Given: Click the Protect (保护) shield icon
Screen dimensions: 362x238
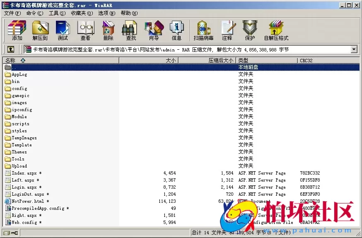Looking at the screenshot, I should (x=250, y=30).
